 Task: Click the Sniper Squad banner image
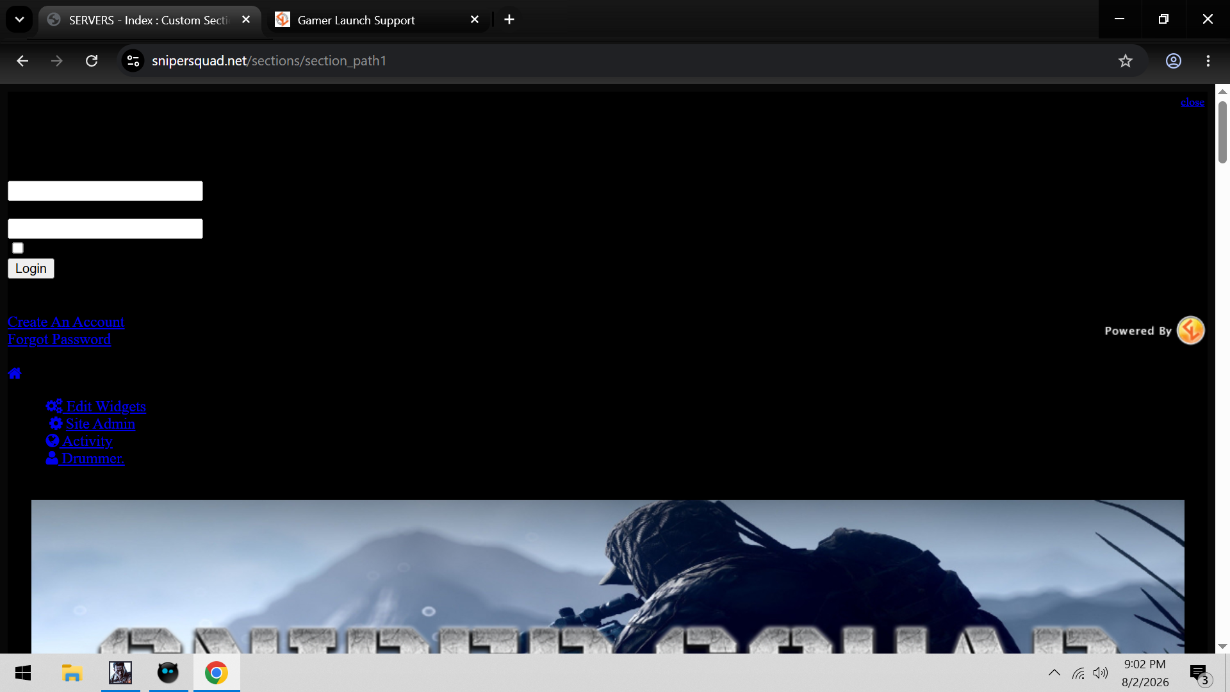[607, 577]
